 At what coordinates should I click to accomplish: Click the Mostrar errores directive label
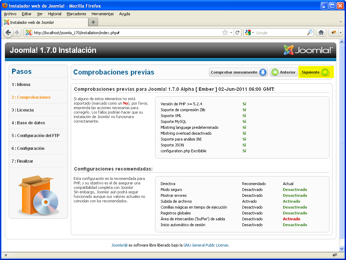point(174,195)
